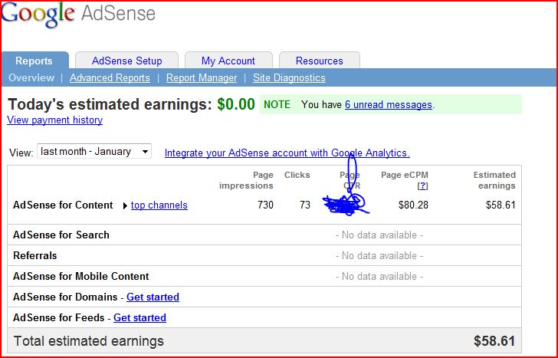The height and width of the screenshot is (358, 558).
Task: Click the Estimated earnings column header
Action: [x=494, y=180]
